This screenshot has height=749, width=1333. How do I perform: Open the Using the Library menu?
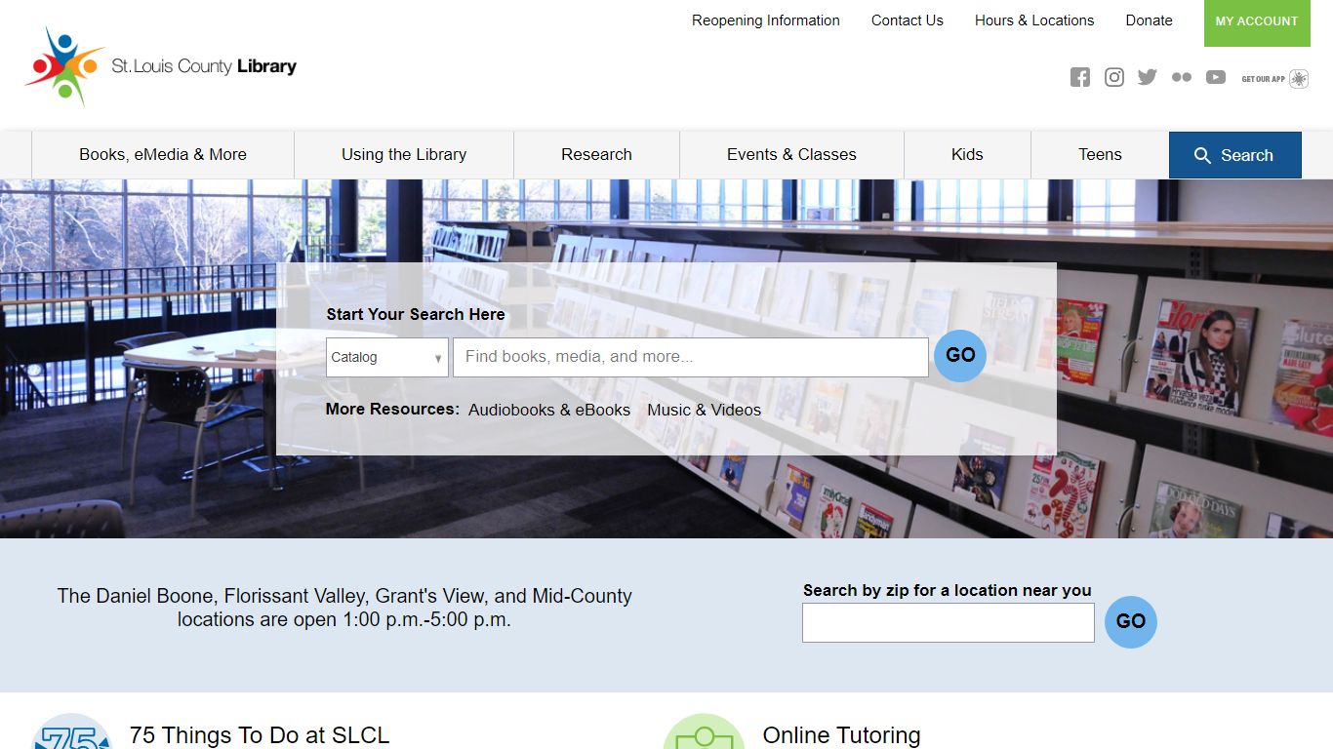click(404, 154)
